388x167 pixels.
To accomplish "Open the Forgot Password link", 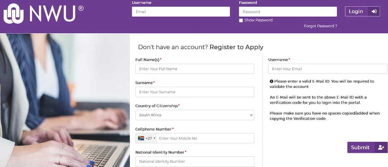I will pos(320,26).
